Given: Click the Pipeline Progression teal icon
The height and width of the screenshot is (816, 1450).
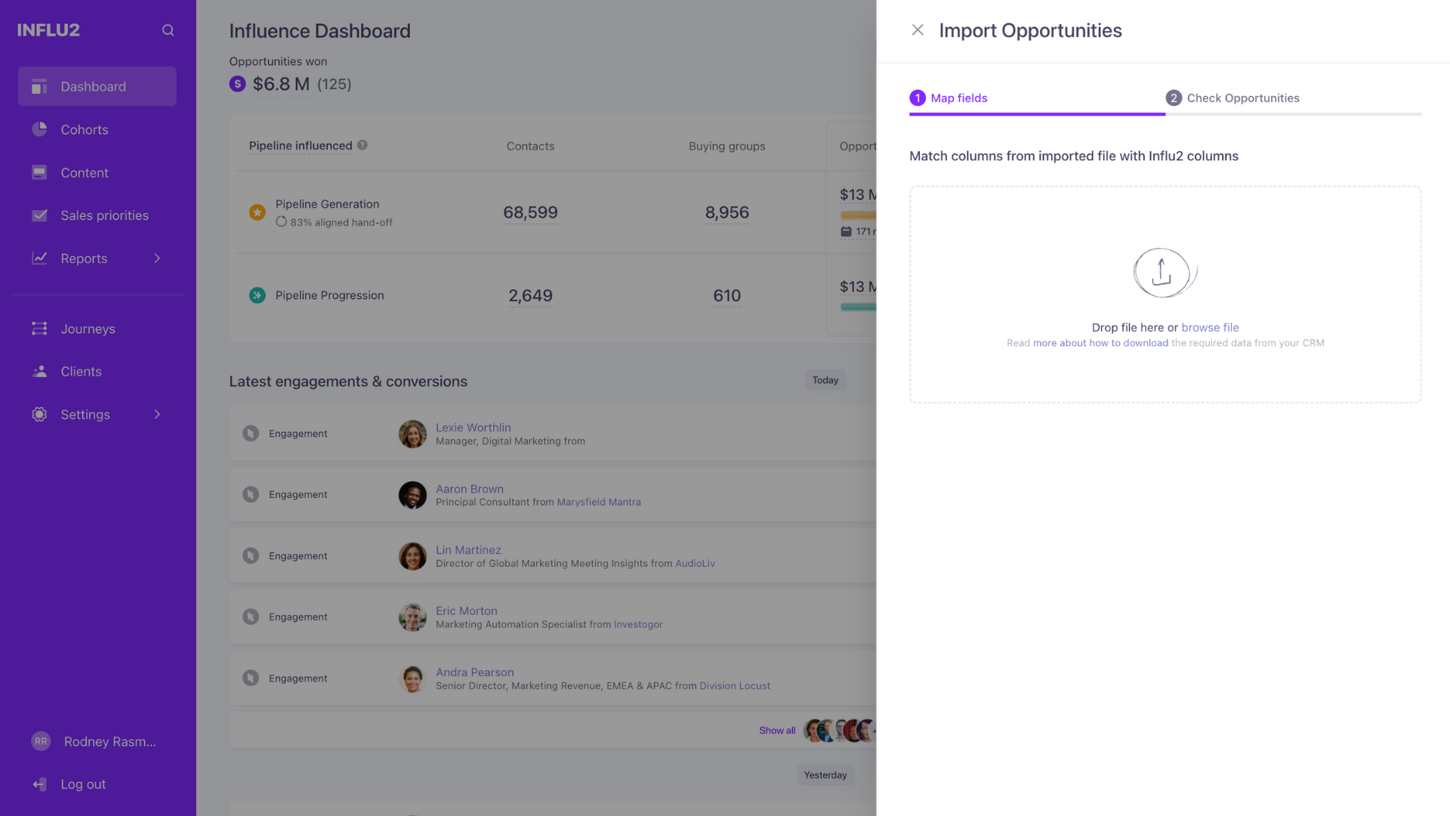Looking at the screenshot, I should [258, 295].
